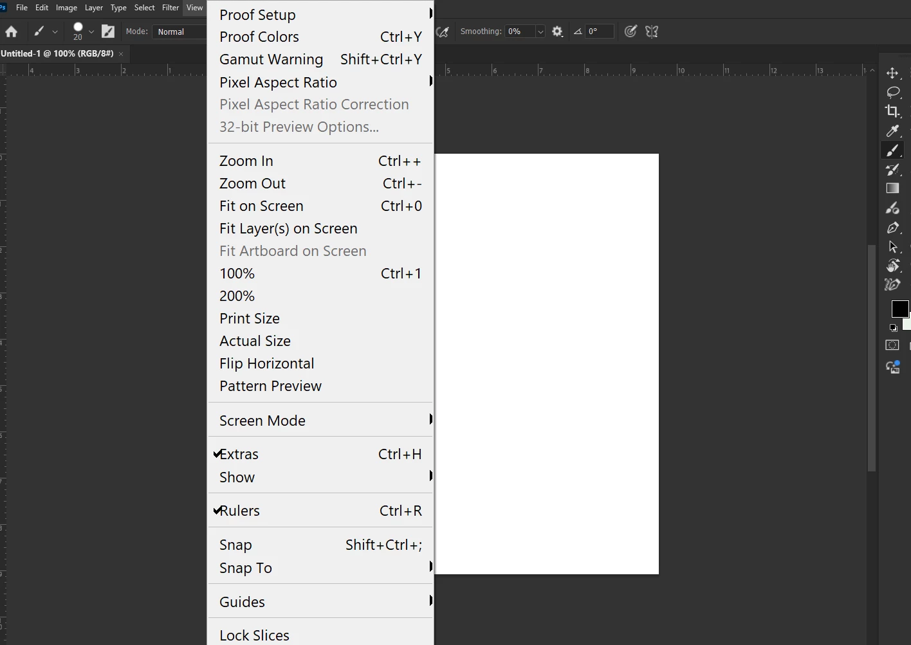
Task: Toggle Pattern Preview option
Action: pyautogui.click(x=320, y=386)
